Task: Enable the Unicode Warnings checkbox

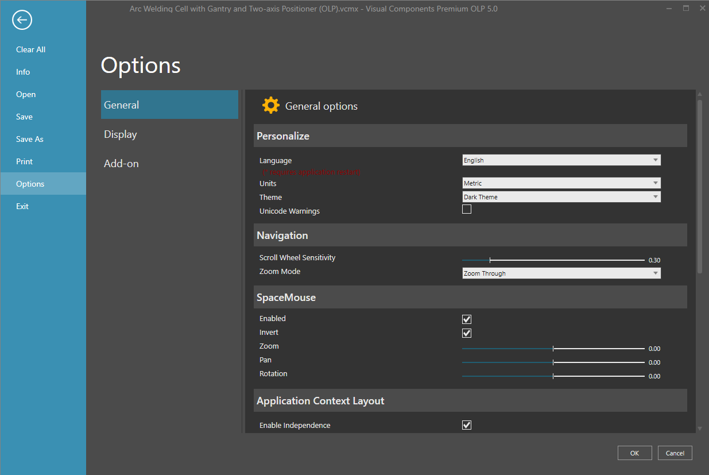Action: point(467,210)
